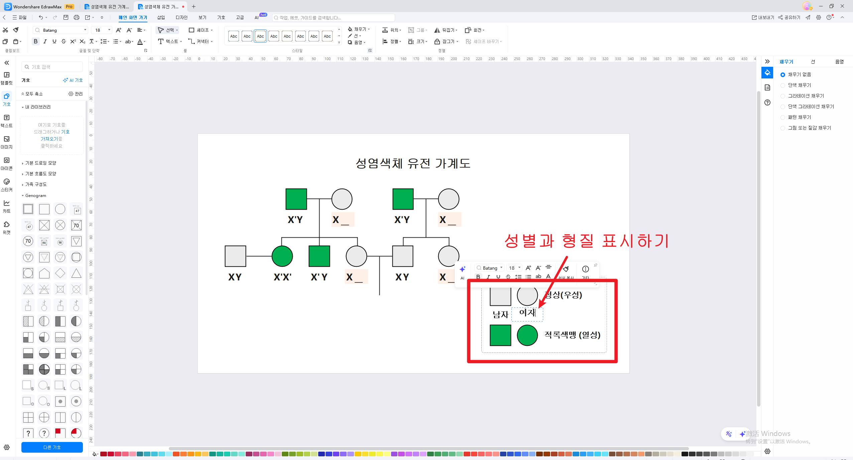Open the Chart panel in sidebar

coord(7,206)
